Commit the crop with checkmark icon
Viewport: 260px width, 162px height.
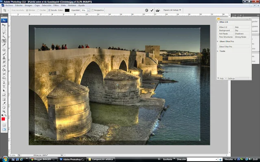(152, 10)
